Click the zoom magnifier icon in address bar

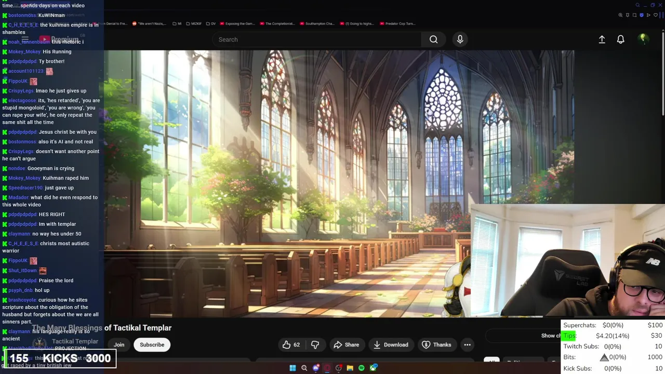(620, 15)
